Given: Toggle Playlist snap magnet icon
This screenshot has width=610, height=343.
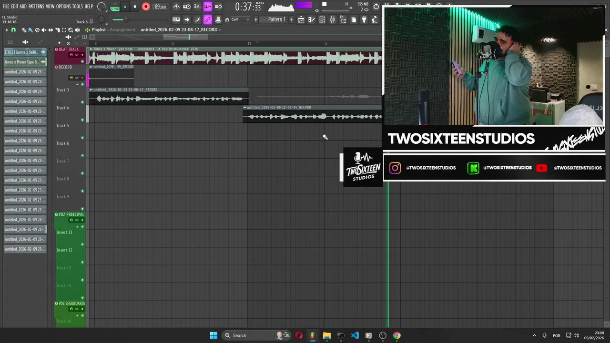Looking at the screenshot, I should pos(13,30).
